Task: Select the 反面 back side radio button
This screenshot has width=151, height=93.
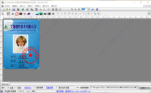Action: coord(16,88)
